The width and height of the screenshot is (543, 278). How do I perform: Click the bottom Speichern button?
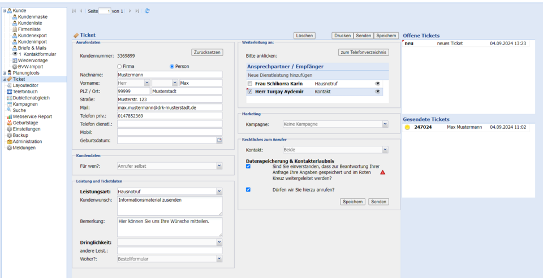pyautogui.click(x=352, y=202)
